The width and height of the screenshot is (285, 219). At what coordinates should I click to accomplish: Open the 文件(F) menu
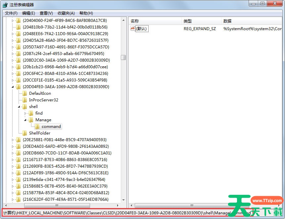point(11,13)
